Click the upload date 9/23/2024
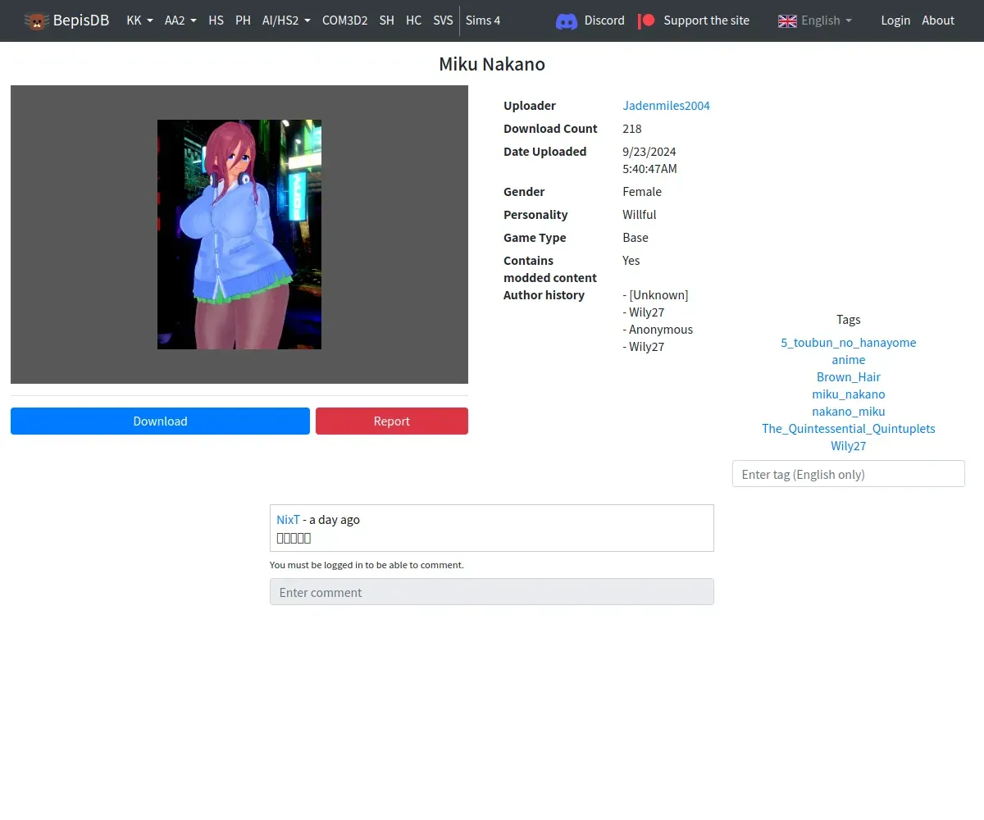Image resolution: width=984 pixels, height=820 pixels. pos(649,152)
